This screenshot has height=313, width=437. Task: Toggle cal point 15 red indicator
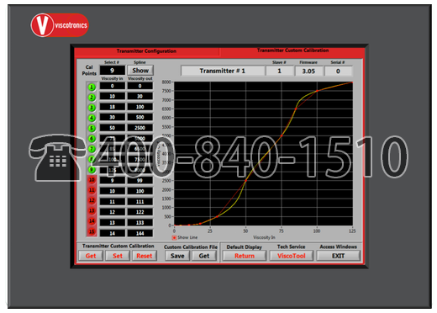click(x=92, y=231)
